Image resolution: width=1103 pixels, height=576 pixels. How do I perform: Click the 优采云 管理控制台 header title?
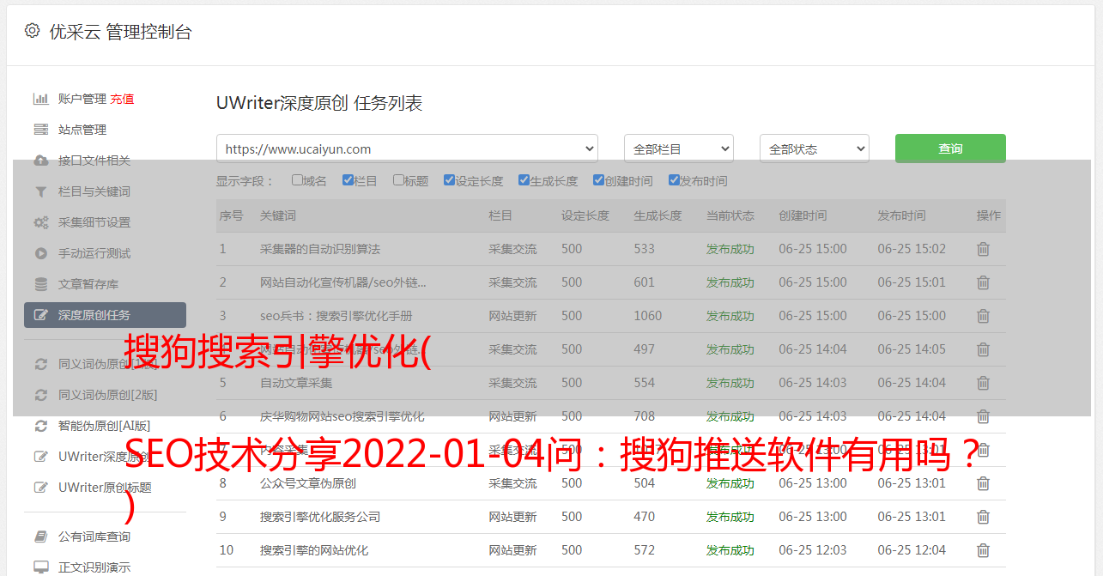click(120, 32)
